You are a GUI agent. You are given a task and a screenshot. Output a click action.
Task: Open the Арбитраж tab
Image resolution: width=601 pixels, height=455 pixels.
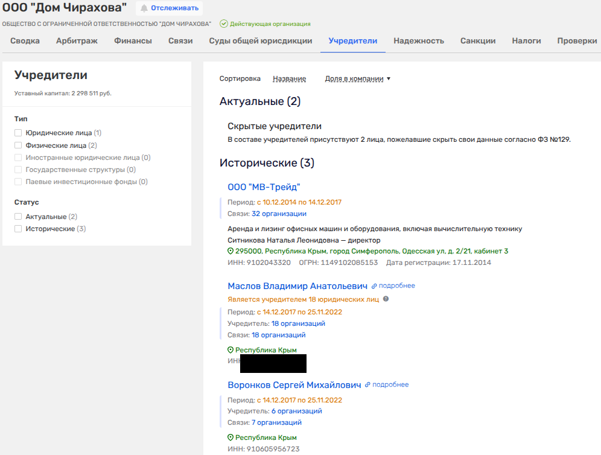[77, 41]
